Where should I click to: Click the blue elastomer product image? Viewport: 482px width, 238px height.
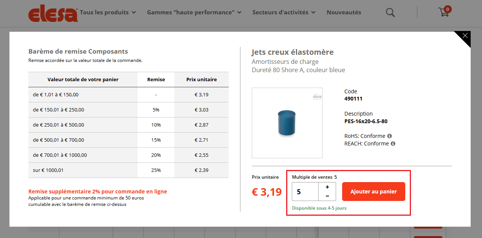(287, 123)
